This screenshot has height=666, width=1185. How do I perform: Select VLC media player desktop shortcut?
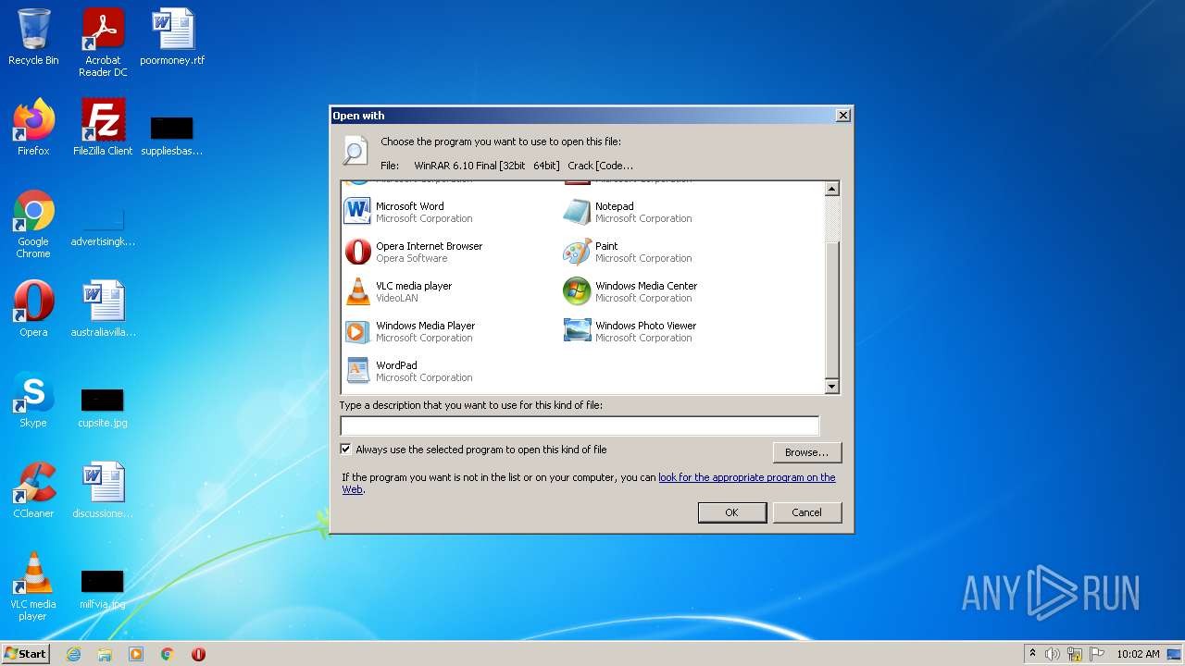click(x=33, y=586)
